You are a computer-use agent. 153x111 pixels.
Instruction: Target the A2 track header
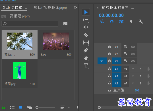(x=117, y=76)
